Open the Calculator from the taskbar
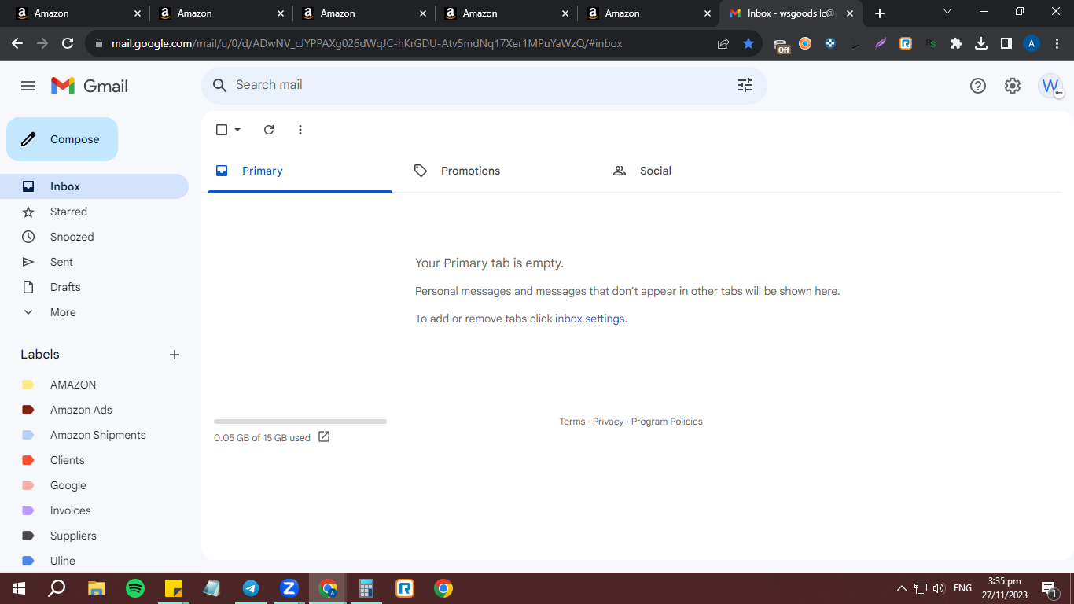1074x604 pixels. (366, 588)
